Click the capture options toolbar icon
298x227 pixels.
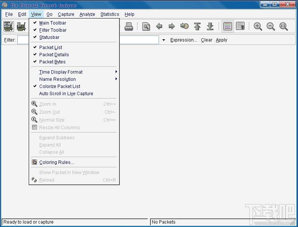click(21, 26)
